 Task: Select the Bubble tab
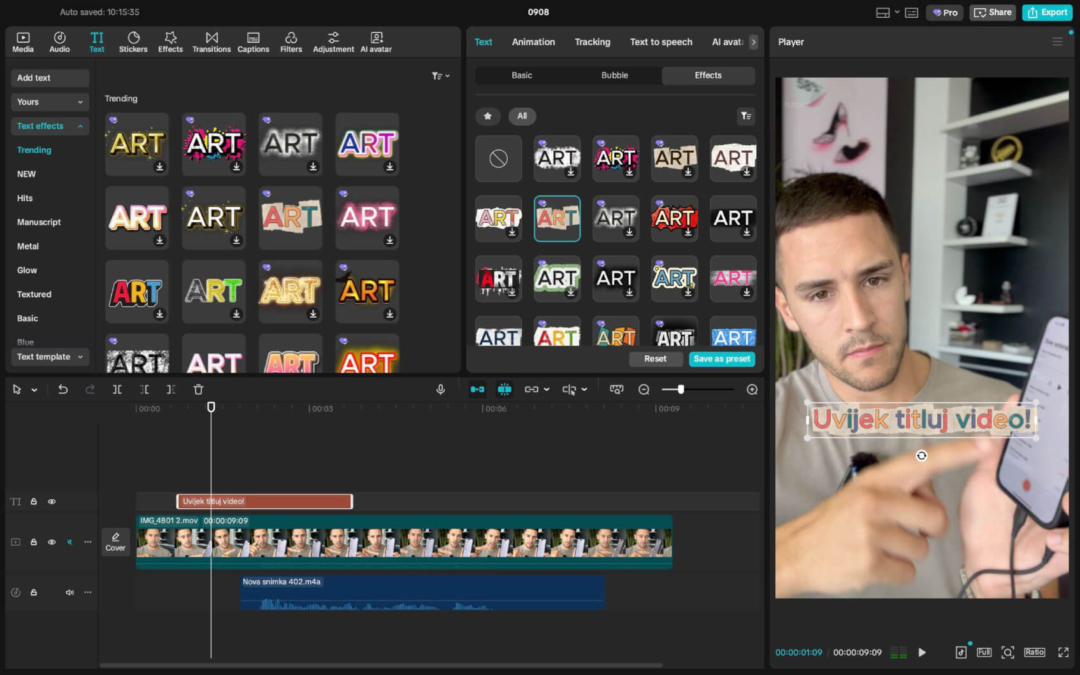(x=614, y=75)
